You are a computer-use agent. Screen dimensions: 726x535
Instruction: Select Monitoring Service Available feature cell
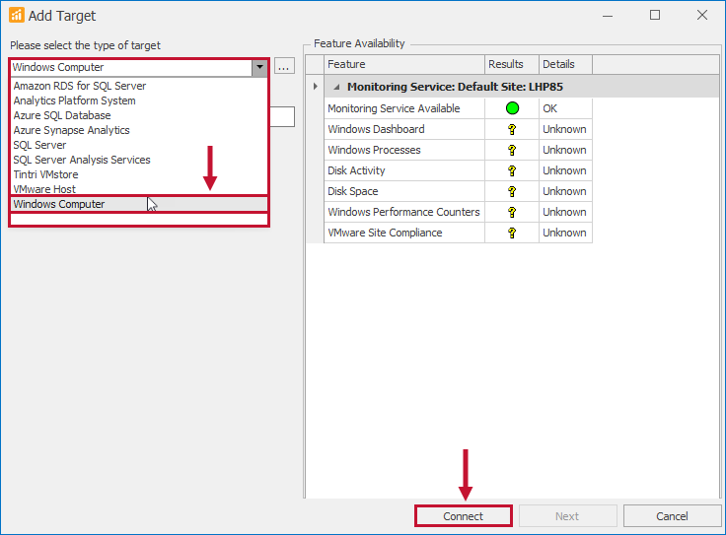click(x=404, y=108)
